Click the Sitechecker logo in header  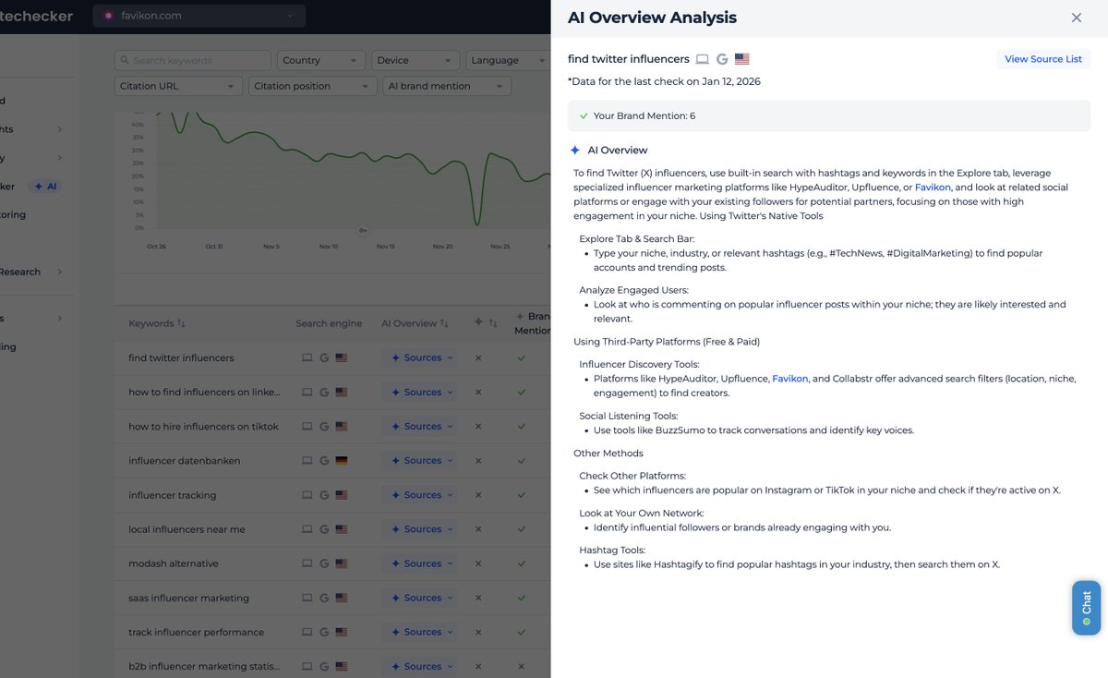tap(37, 16)
